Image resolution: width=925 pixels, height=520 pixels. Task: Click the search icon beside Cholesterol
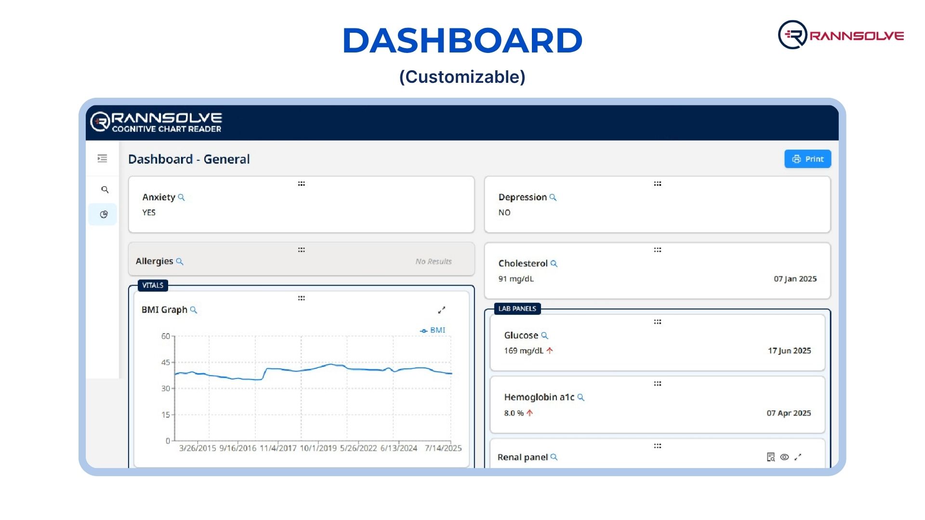pyautogui.click(x=554, y=263)
